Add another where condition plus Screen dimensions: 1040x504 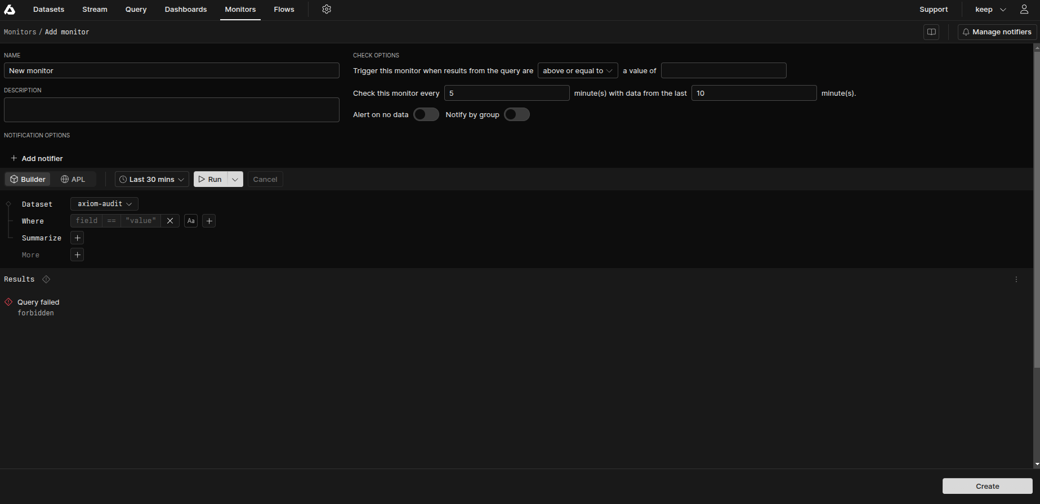tap(209, 221)
